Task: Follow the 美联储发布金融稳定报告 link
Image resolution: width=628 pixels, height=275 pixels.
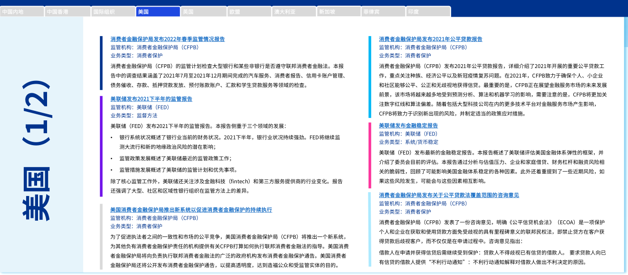Action: click(408, 126)
